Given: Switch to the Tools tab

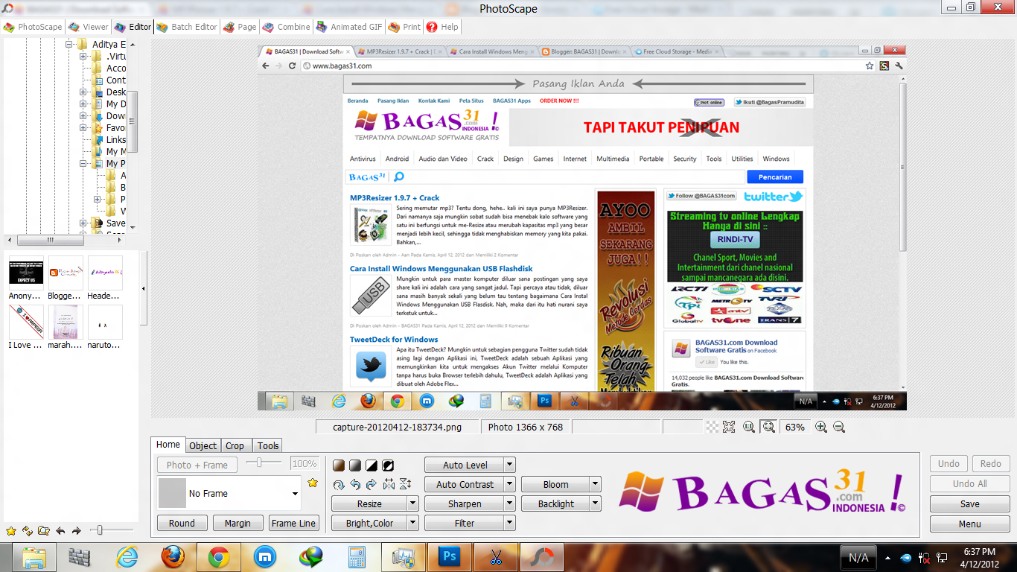Looking at the screenshot, I should (x=268, y=445).
